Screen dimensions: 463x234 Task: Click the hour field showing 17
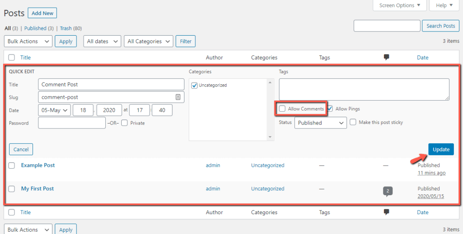[139, 110]
